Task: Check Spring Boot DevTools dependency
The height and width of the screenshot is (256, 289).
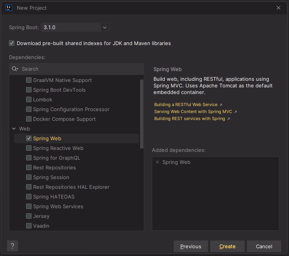Action: coord(29,90)
